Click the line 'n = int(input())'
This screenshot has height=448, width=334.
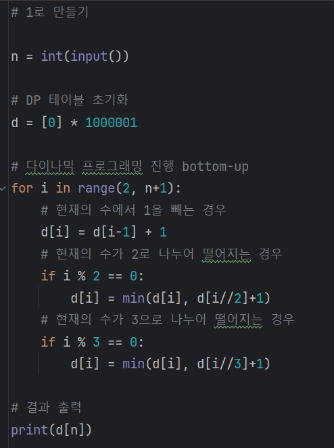(x=70, y=56)
